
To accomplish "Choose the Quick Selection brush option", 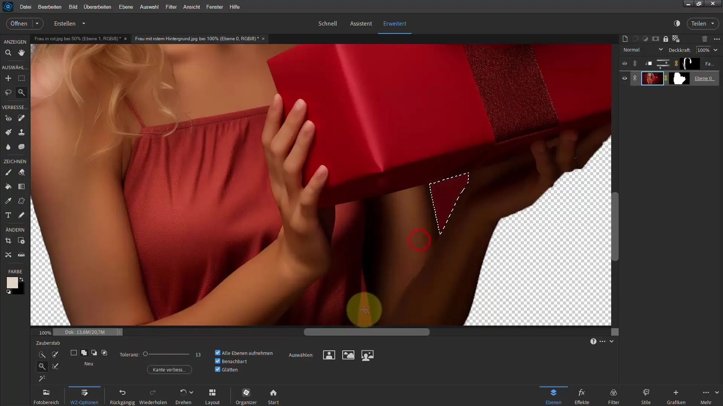I will 42,354.
